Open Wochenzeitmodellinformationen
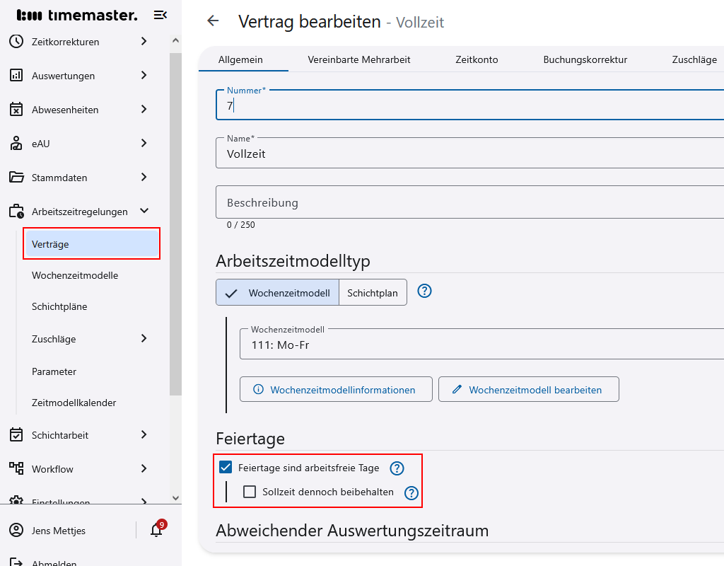The height and width of the screenshot is (566, 724). (335, 388)
